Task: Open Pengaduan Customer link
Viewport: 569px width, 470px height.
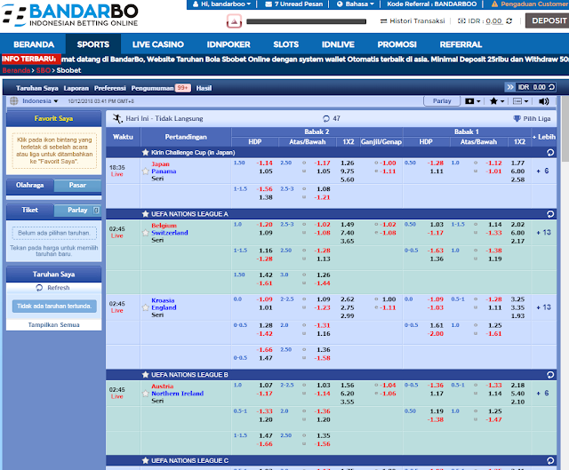Action: [x=530, y=4]
